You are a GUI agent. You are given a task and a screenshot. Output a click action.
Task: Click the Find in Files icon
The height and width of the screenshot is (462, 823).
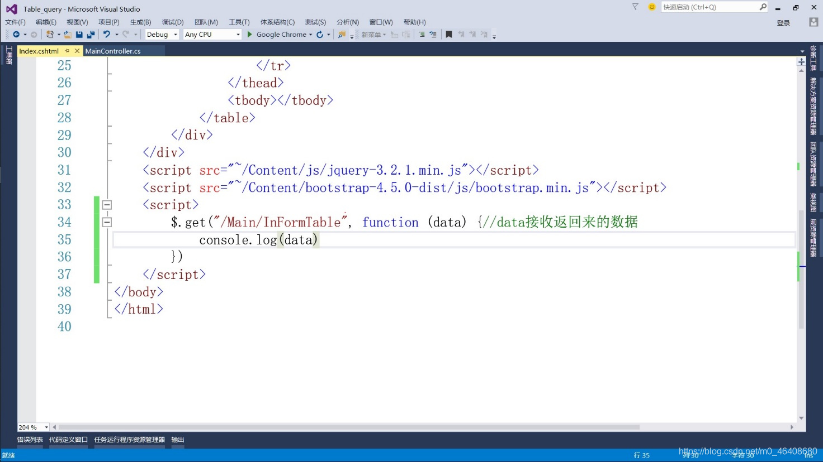342,35
